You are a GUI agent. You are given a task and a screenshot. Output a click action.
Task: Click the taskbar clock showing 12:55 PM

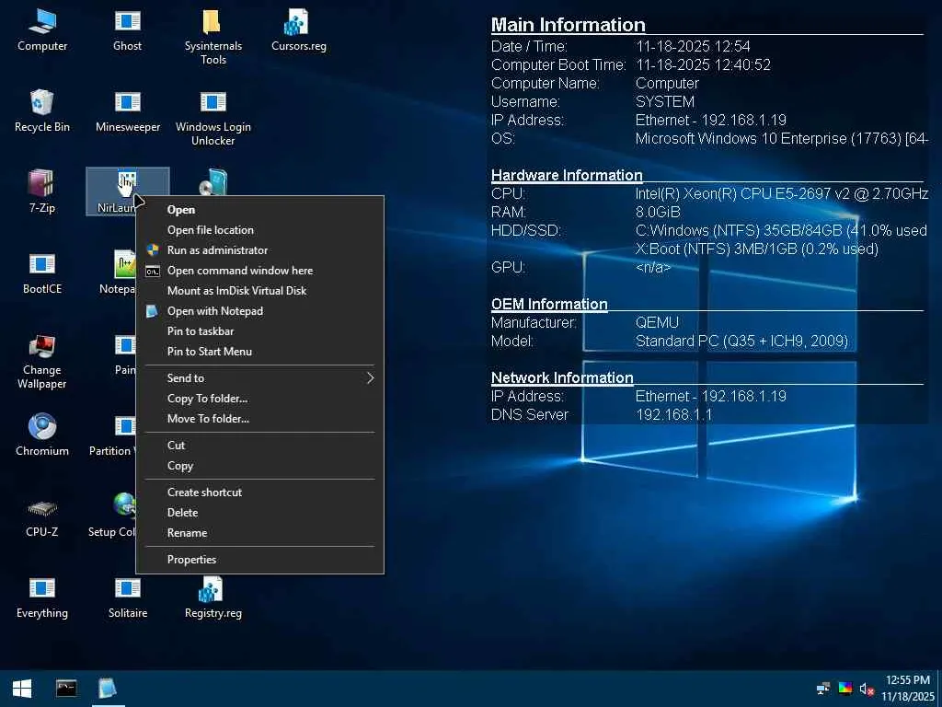907,688
